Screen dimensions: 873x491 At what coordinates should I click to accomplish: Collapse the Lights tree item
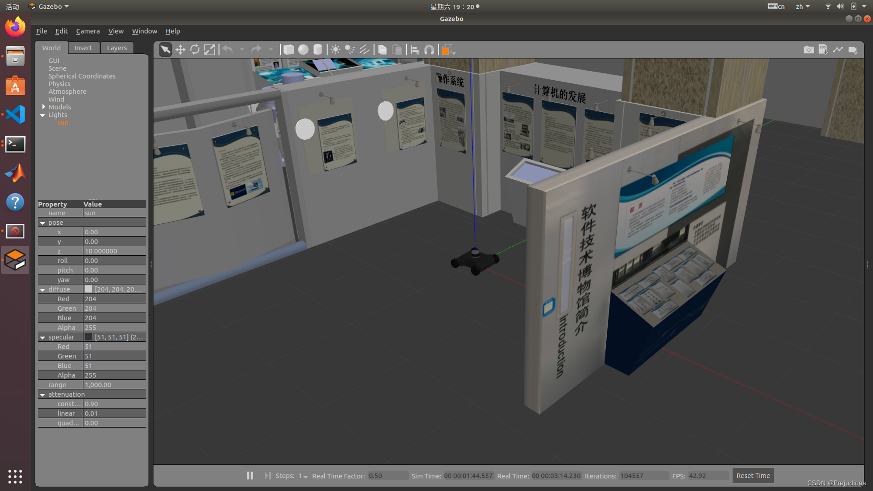click(43, 115)
